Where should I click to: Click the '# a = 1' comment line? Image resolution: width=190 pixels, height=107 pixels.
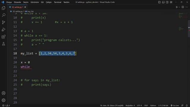[27, 31]
